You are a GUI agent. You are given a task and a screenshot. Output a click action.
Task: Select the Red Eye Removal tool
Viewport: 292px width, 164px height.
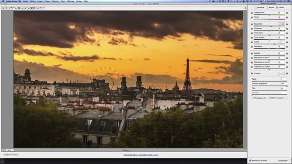coord(28,8)
